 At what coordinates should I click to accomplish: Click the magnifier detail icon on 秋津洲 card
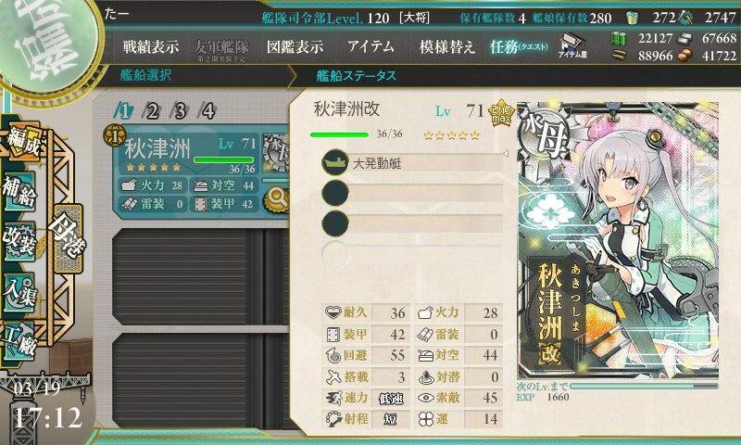tap(277, 199)
